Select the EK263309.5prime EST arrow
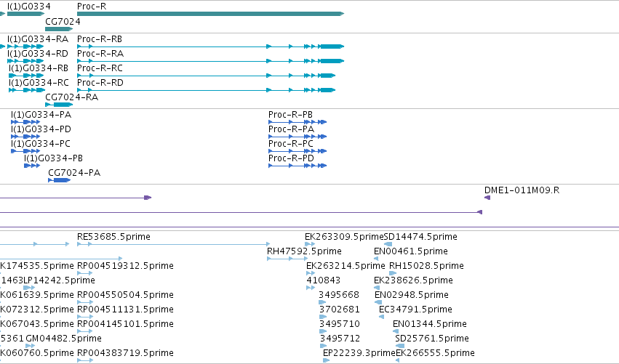 point(310,244)
